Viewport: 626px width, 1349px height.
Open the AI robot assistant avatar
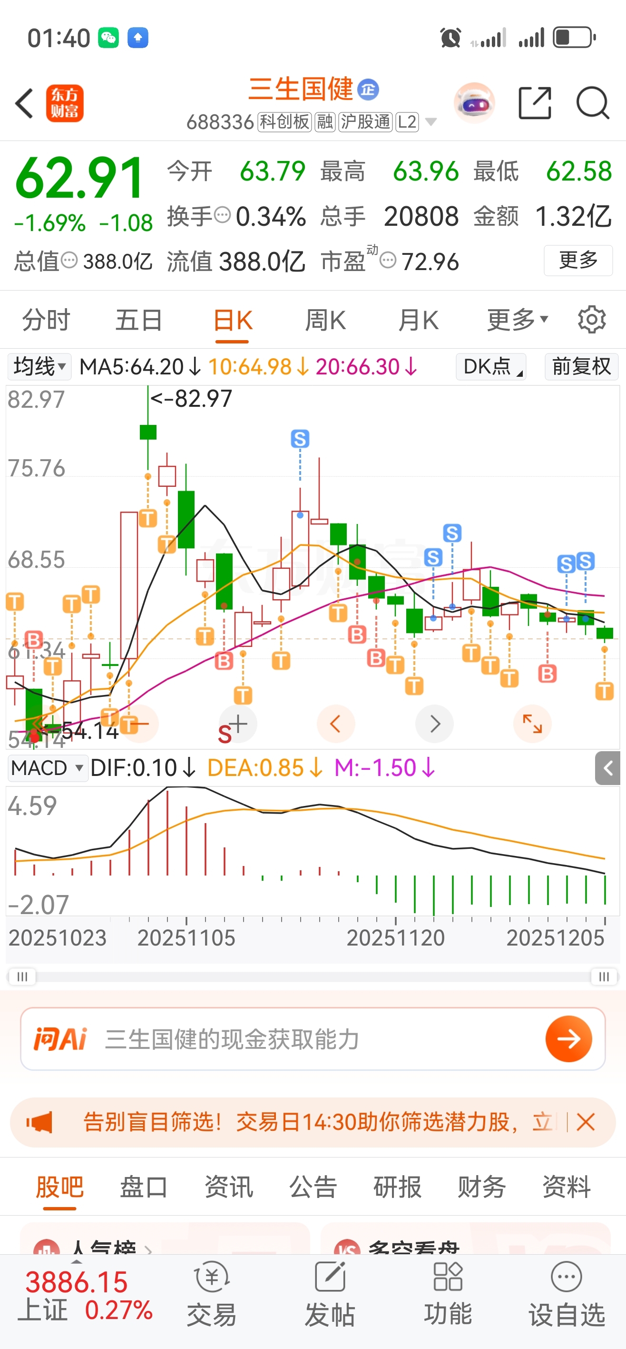click(x=474, y=102)
